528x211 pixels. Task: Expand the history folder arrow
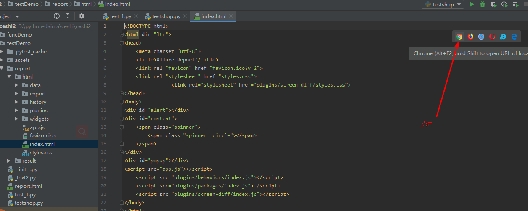click(16, 102)
